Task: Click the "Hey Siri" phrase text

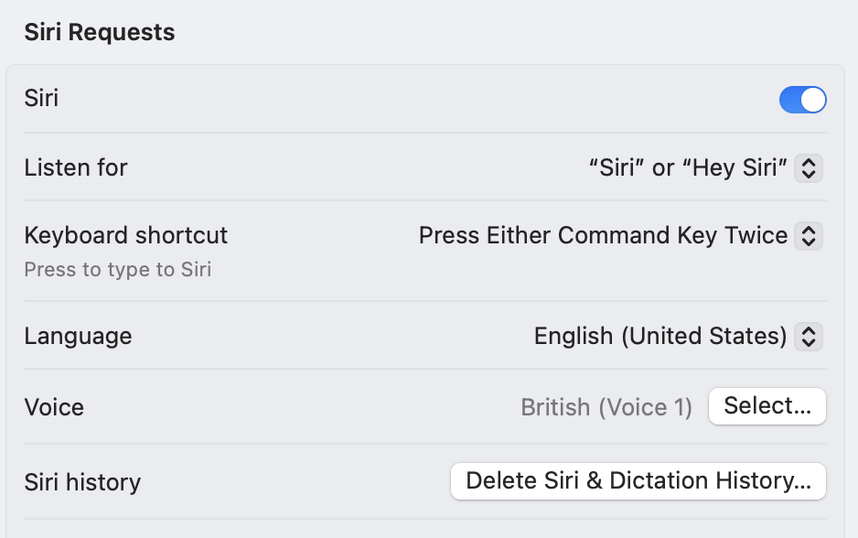Action: pos(735,168)
